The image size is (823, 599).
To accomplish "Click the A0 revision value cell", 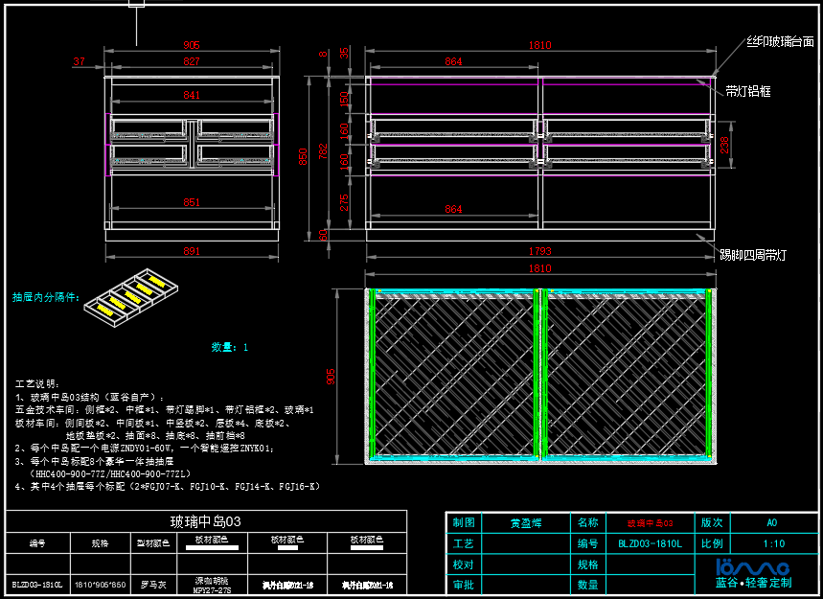I will pyautogui.click(x=772, y=523).
